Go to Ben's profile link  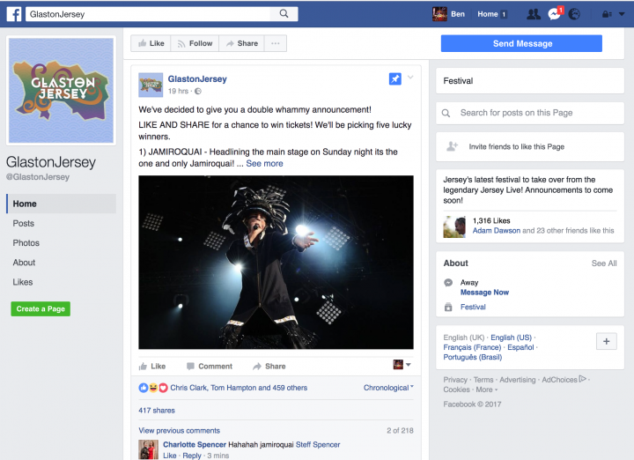click(458, 14)
